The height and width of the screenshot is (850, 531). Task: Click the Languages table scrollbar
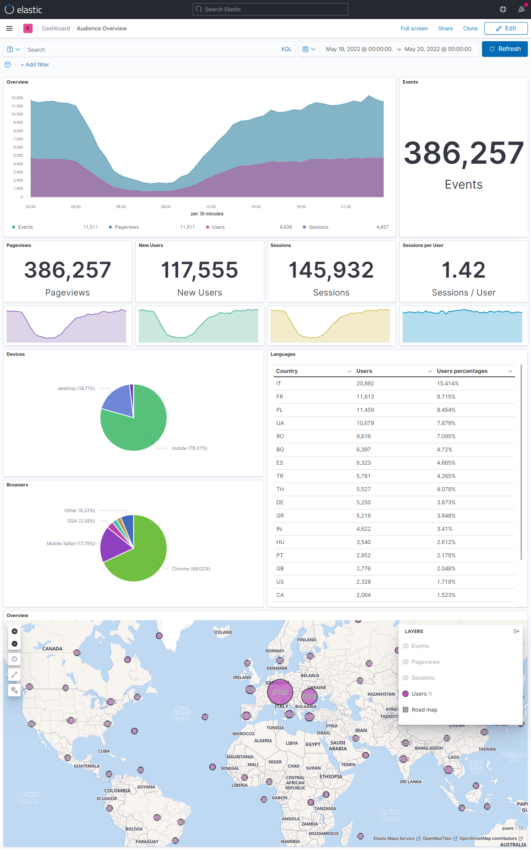pyautogui.click(x=521, y=462)
